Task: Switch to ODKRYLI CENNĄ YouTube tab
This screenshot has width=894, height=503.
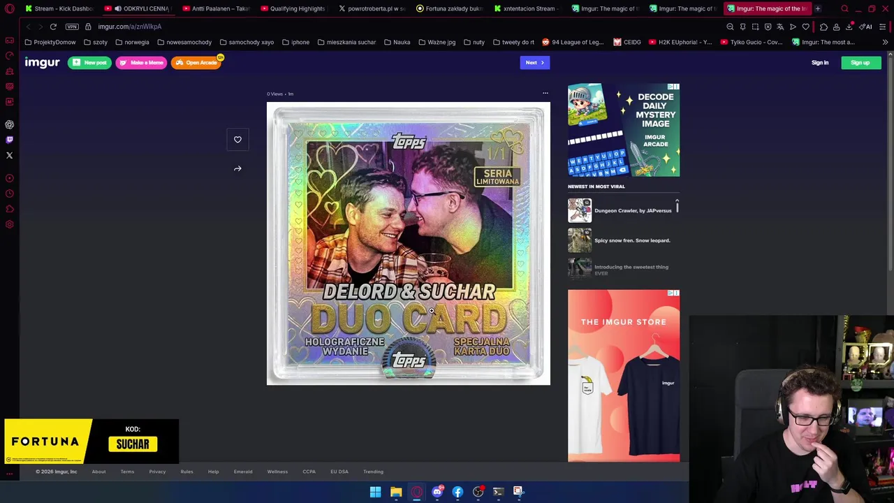Action: [140, 9]
